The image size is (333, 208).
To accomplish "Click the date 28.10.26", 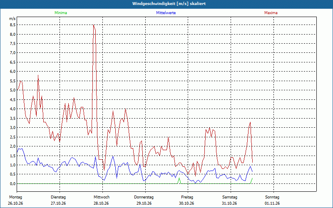I will pyautogui.click(x=101, y=203).
